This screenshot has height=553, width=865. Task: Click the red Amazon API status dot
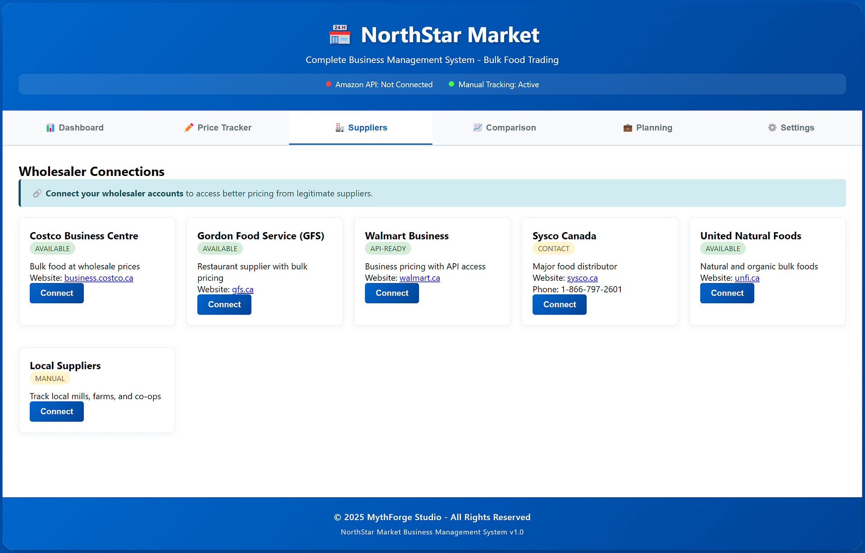point(329,84)
